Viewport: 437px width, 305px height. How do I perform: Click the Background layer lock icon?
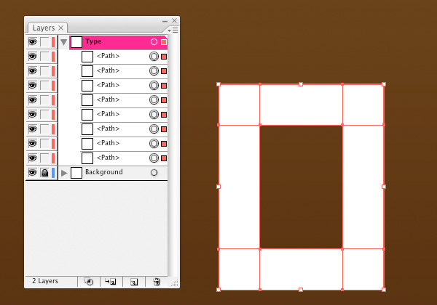(44, 173)
